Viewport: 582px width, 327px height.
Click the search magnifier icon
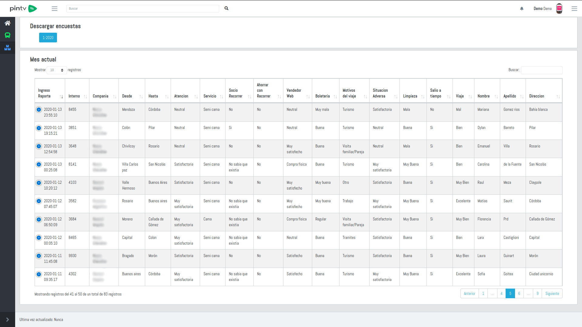click(x=226, y=8)
